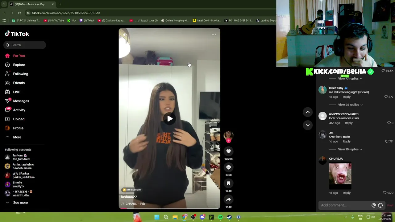Viewport: 395px width, 222px height.
Task: Open the For You feed
Action: pos(19,56)
